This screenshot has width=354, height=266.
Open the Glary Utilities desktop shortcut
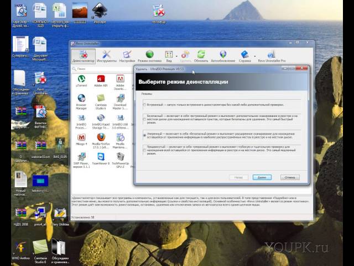[60, 217]
